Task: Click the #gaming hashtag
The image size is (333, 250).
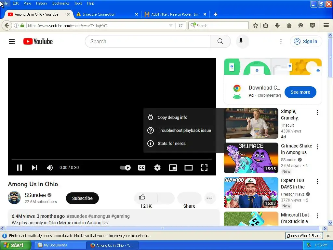Action: pyautogui.click(x=120, y=216)
